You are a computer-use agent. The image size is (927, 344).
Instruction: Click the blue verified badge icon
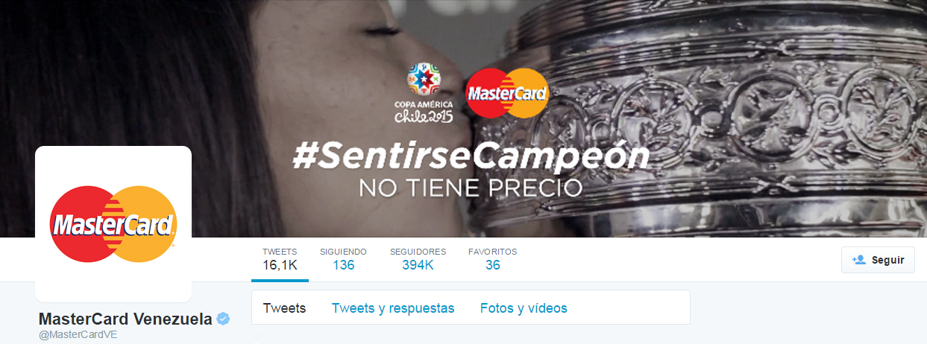click(x=223, y=319)
